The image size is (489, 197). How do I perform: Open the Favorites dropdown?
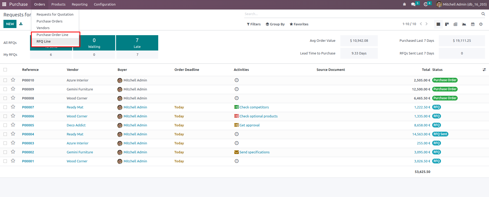tap(299, 24)
